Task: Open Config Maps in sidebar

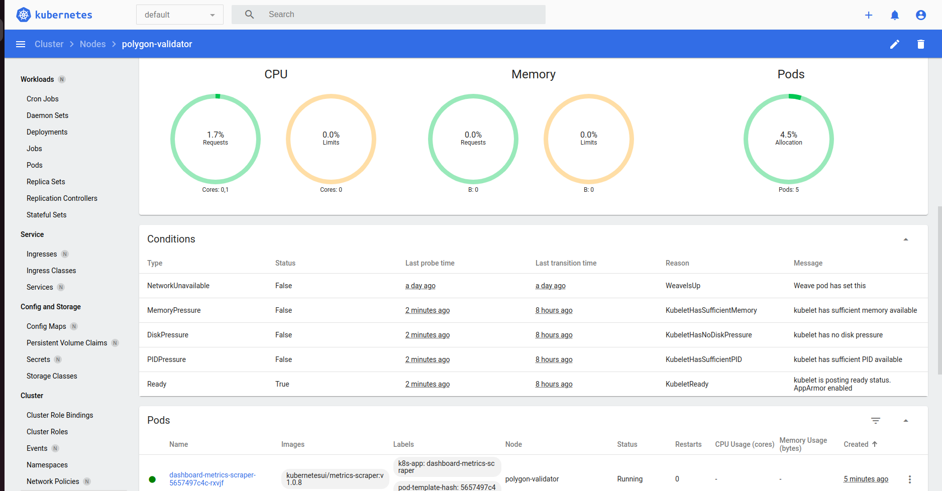Action: (x=46, y=326)
